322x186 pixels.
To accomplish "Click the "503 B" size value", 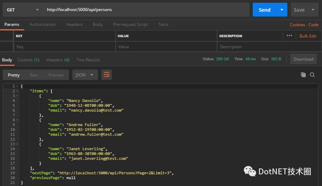I will point(276,59).
